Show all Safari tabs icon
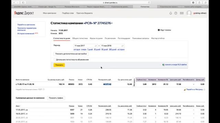The width and height of the screenshot is (220, 123). click(206, 2)
